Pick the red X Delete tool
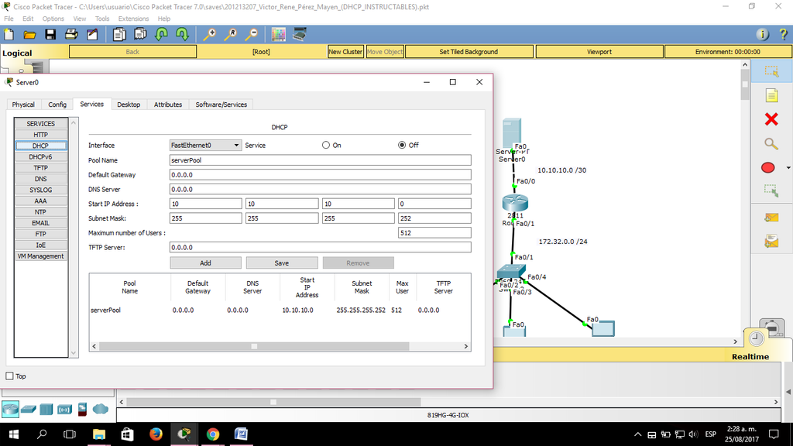The image size is (793, 446). click(x=771, y=119)
